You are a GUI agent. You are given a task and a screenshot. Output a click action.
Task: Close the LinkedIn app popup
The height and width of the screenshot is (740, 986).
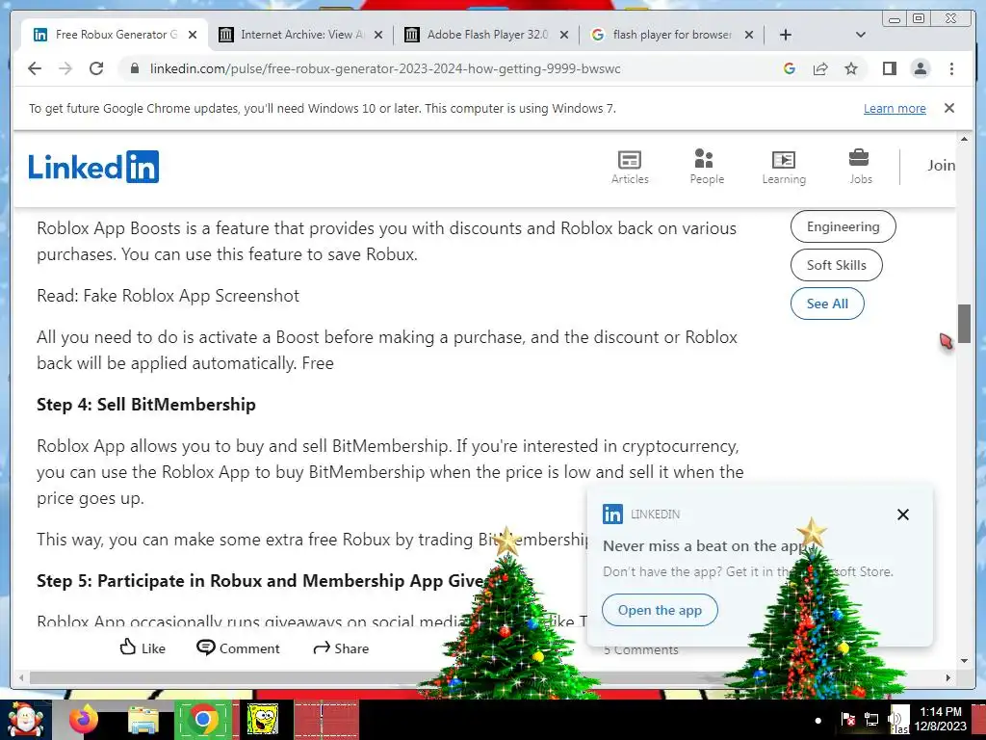[x=903, y=515]
